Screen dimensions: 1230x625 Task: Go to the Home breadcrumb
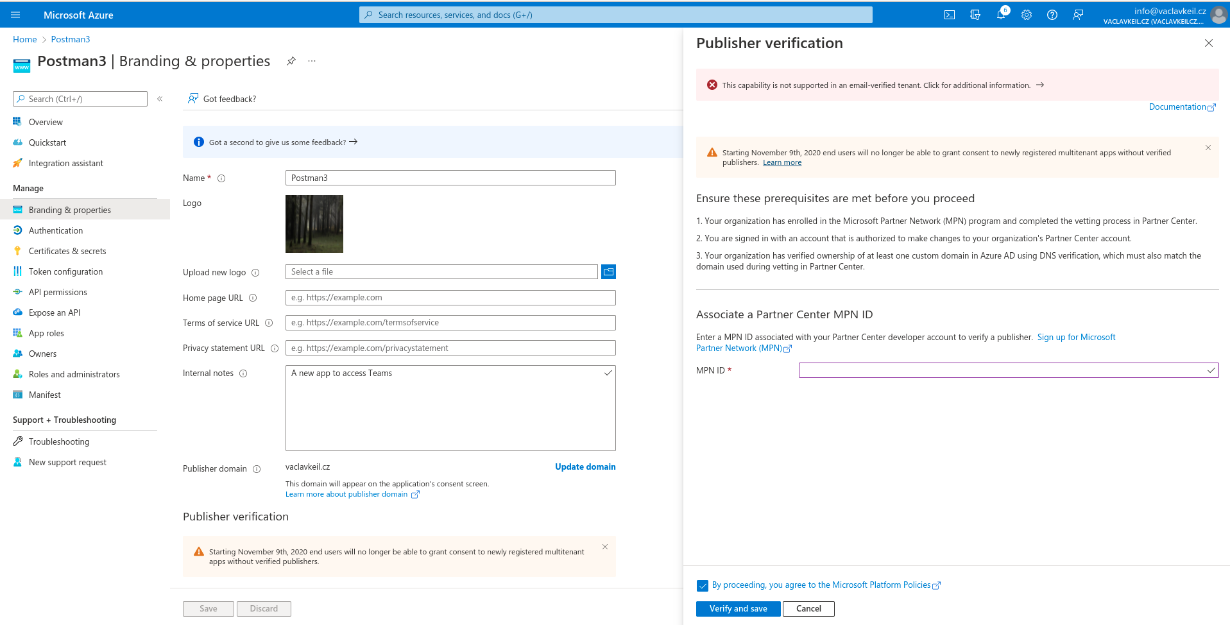click(x=25, y=39)
